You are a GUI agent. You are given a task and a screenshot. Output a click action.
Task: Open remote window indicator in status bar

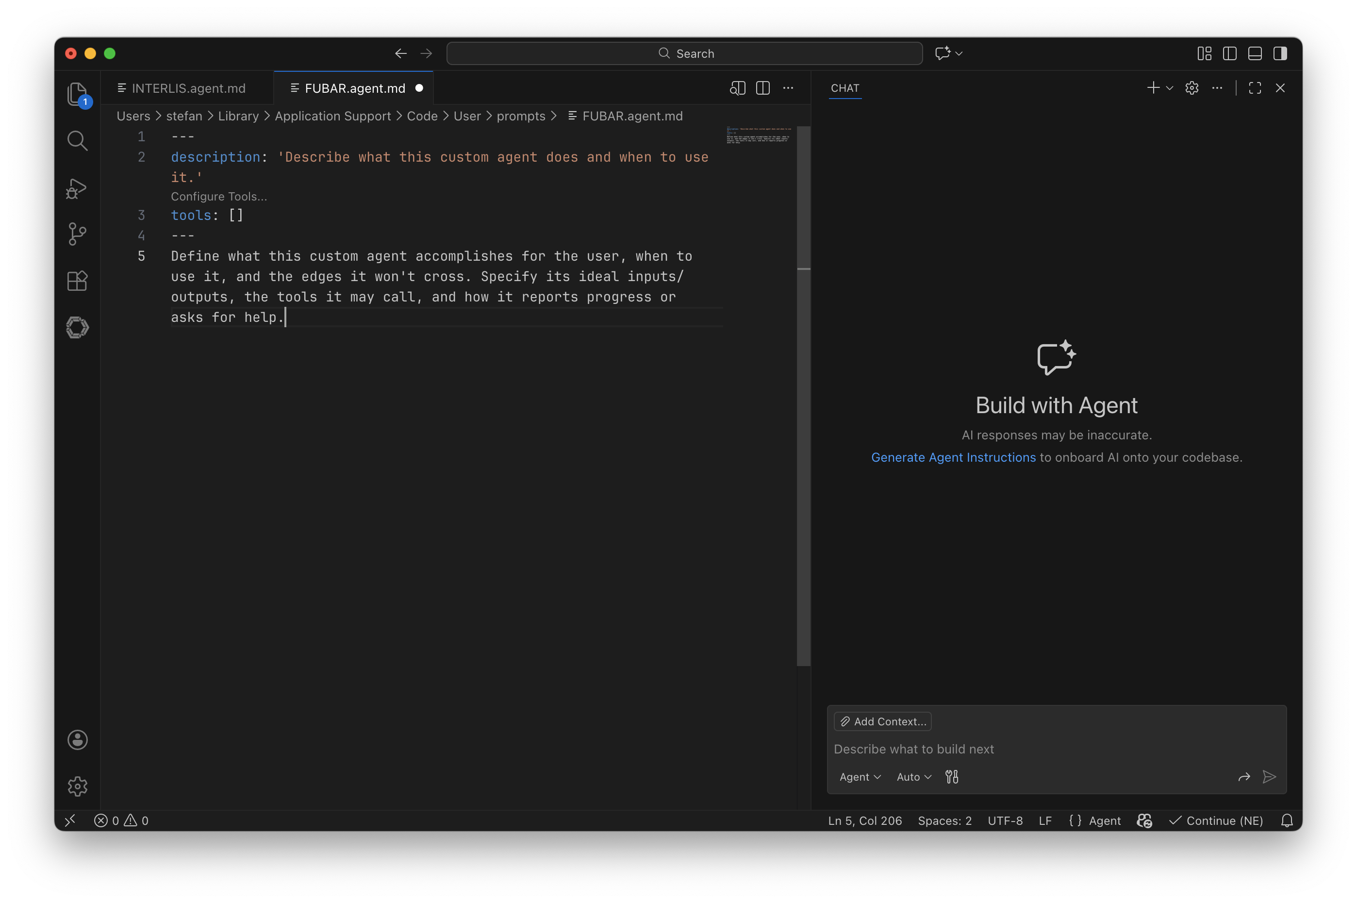pyautogui.click(x=70, y=820)
